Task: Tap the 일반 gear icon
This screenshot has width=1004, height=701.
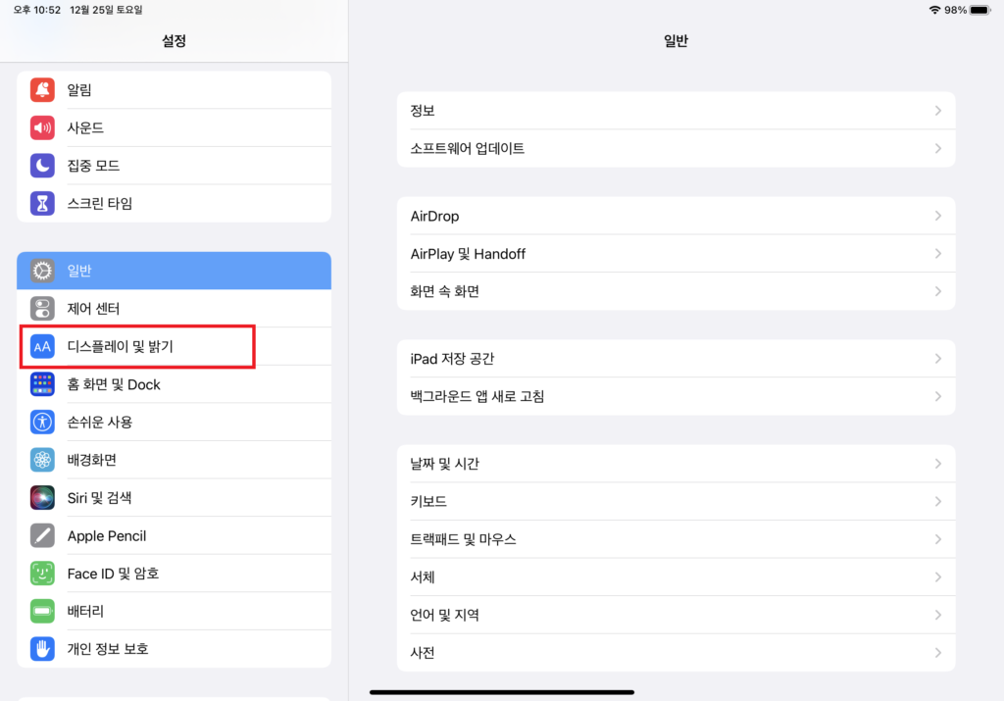Action: tap(42, 271)
